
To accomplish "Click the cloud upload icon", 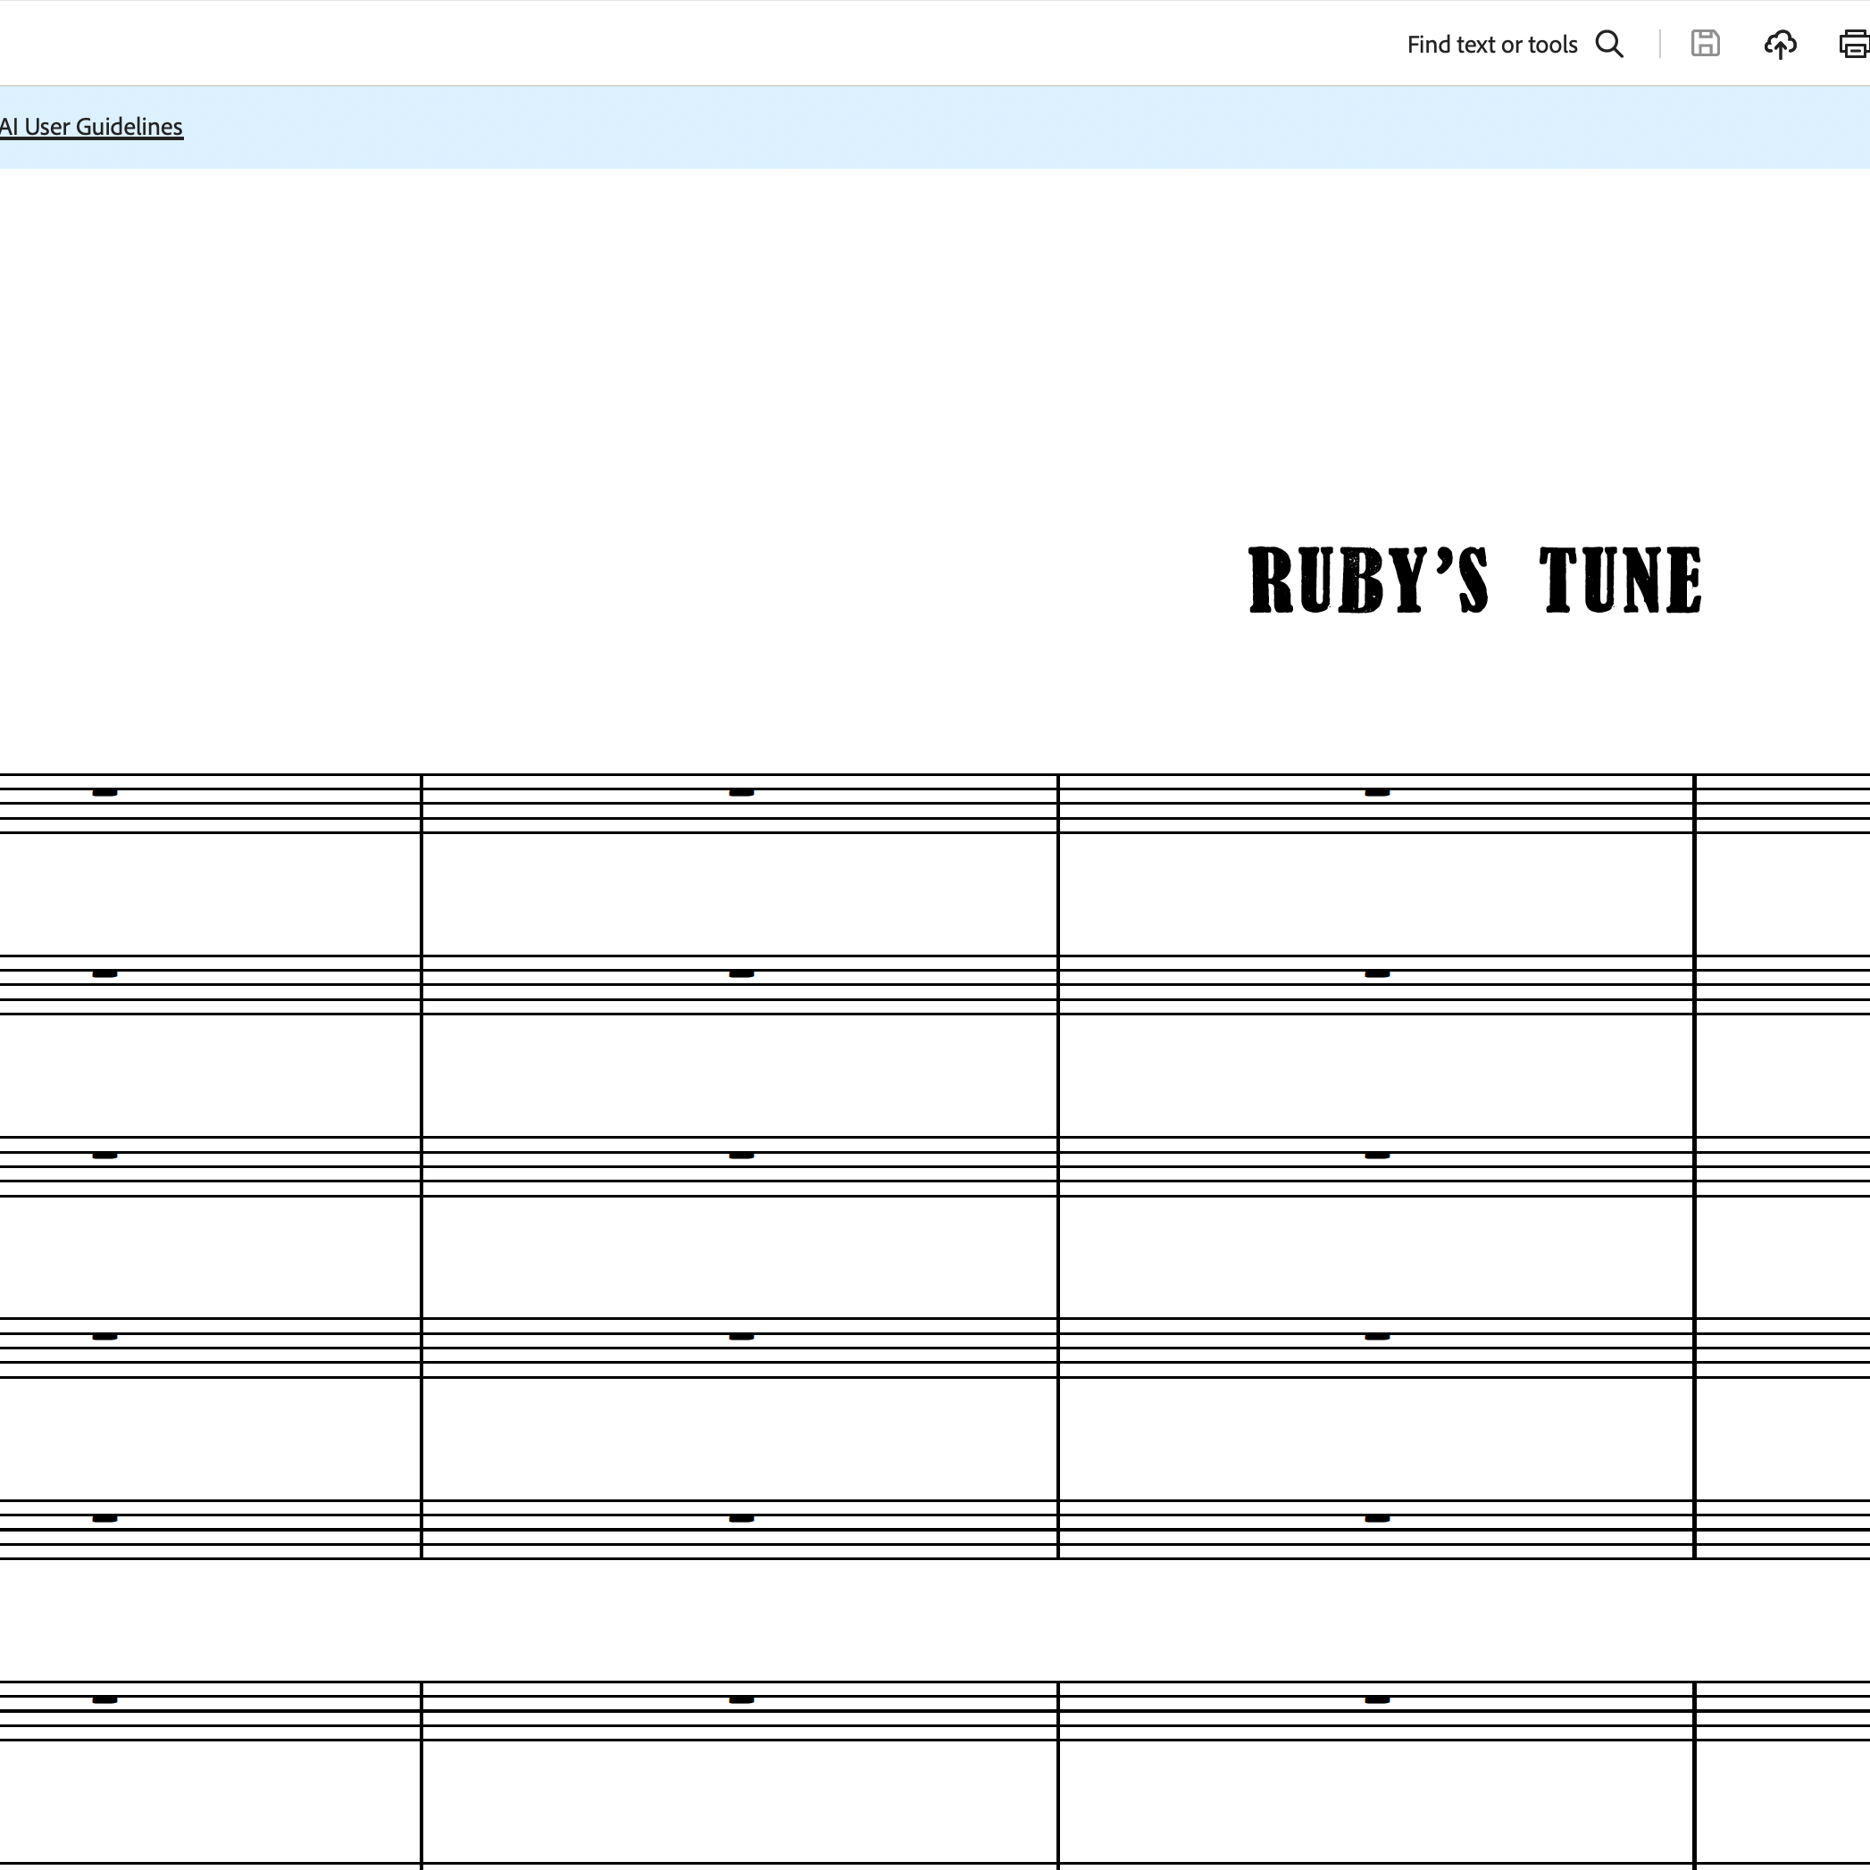I will [1779, 45].
